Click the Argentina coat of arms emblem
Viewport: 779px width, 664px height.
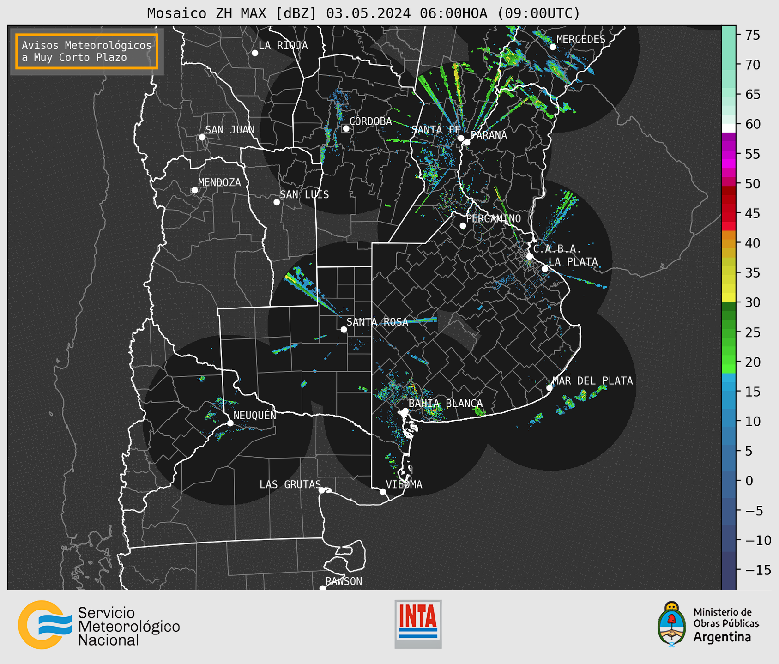(x=672, y=624)
